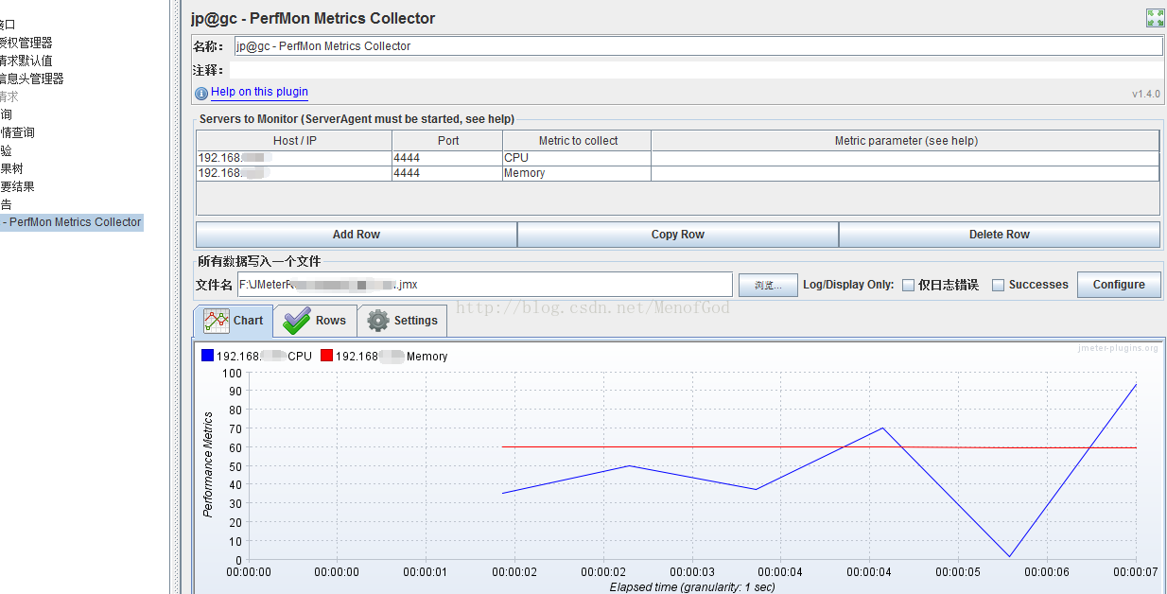Screen dimensions: 1167x594
Task: Open the Memory metric cell in table
Action: 576,173
